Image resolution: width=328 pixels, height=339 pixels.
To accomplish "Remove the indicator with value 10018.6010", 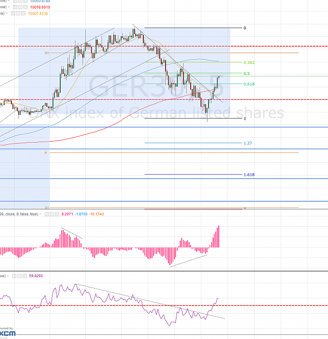I will coord(26,7).
